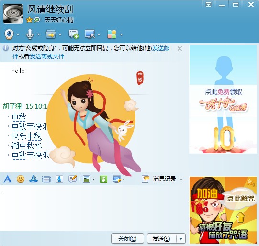Screen dimensions: 259x246
Task: Expand 消息记录 dropdown arrow
Action: [181, 179]
